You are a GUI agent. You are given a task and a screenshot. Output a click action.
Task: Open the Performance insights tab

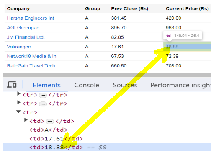[x=181, y=85]
